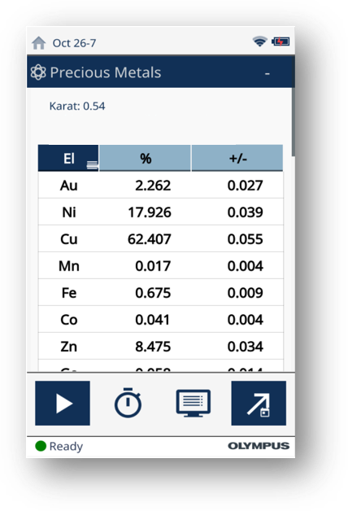
Task: Select the Zn 8.475 row
Action: tap(161, 346)
